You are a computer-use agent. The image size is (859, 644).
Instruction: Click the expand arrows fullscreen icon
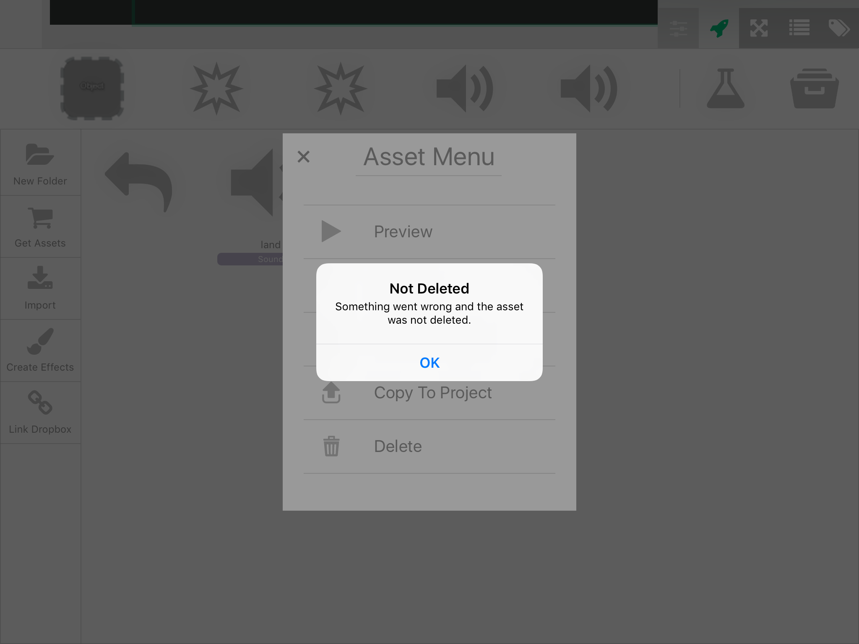[759, 28]
